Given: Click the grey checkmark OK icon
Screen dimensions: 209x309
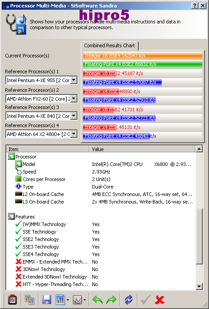Looking at the screenshot, I should click(x=146, y=300).
